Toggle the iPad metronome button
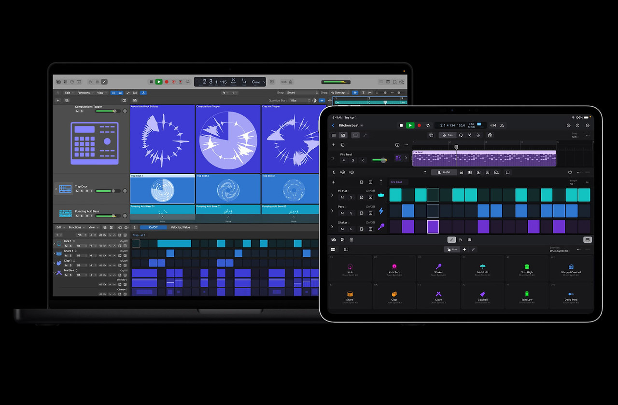The image size is (618, 405). pos(502,126)
